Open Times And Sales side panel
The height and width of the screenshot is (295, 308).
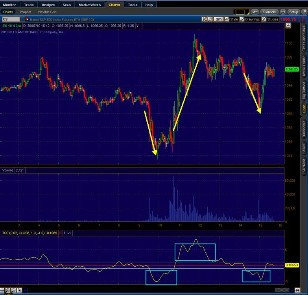pyautogui.click(x=304, y=38)
